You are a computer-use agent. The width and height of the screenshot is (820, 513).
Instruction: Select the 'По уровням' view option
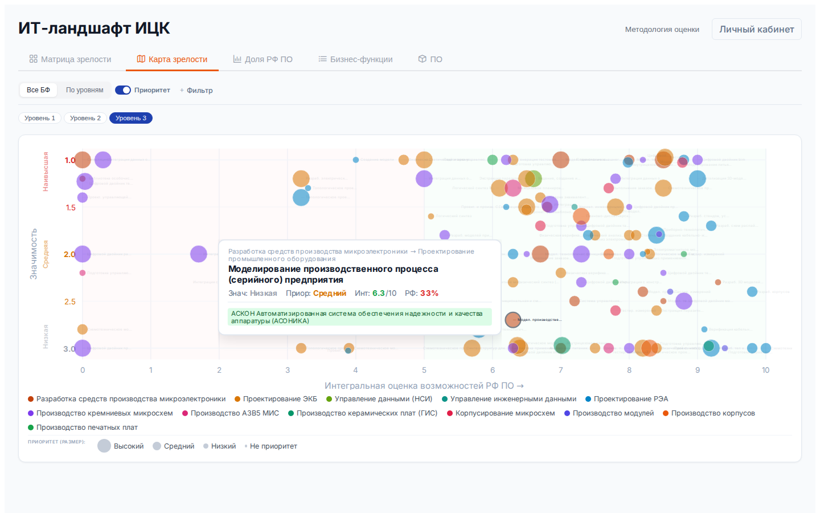[85, 90]
